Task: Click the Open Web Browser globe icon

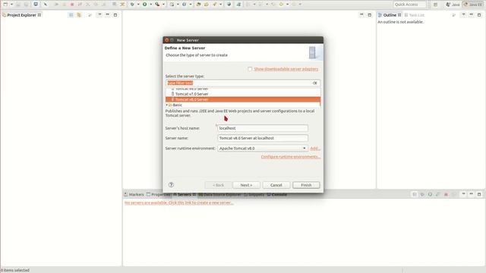Action: tap(229, 5)
